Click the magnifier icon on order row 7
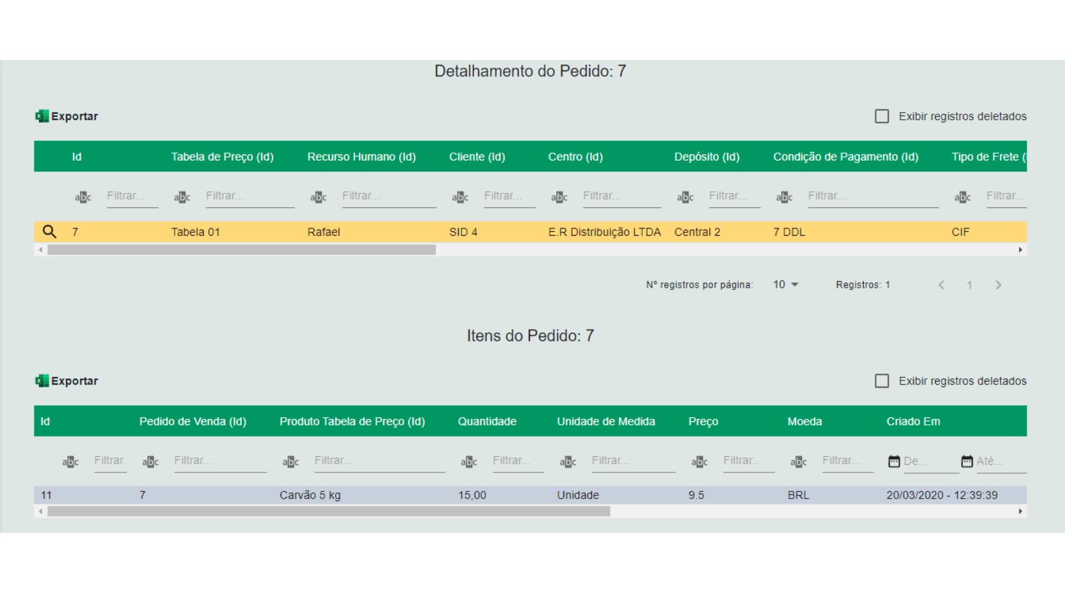The image size is (1065, 599). [49, 232]
